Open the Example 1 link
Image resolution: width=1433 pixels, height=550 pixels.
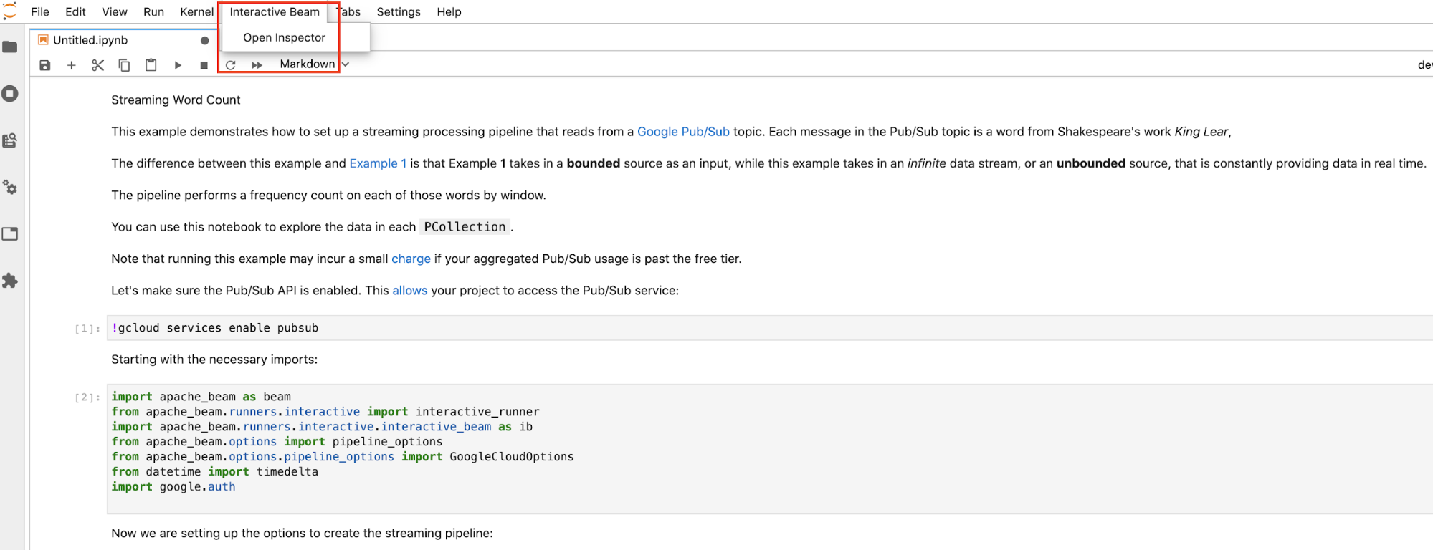pyautogui.click(x=378, y=163)
